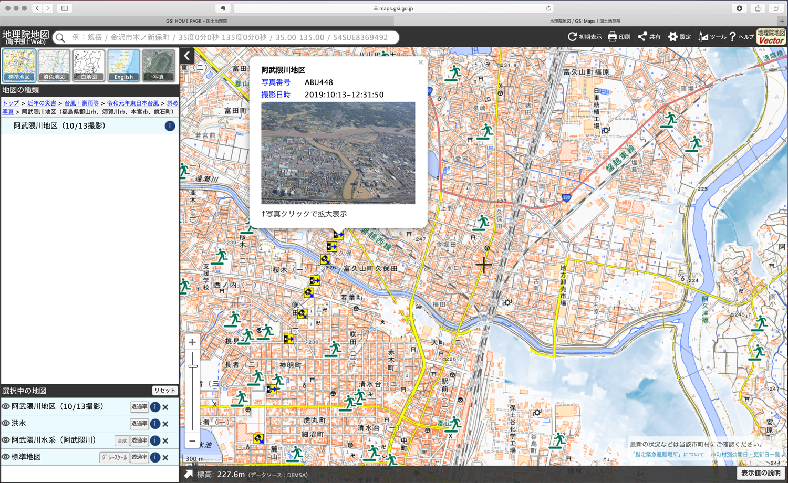Open 初期表示 (reset view) in the header
Image resolution: width=788 pixels, height=483 pixels.
click(585, 37)
